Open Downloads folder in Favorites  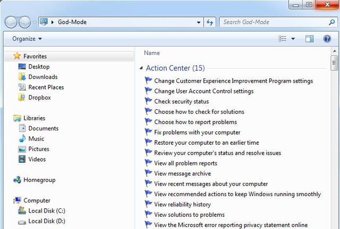[43, 77]
